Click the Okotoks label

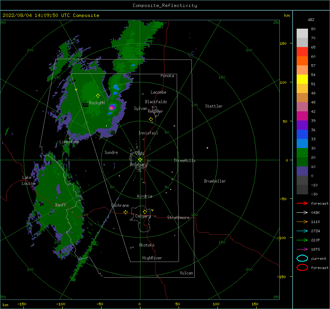click(147, 245)
